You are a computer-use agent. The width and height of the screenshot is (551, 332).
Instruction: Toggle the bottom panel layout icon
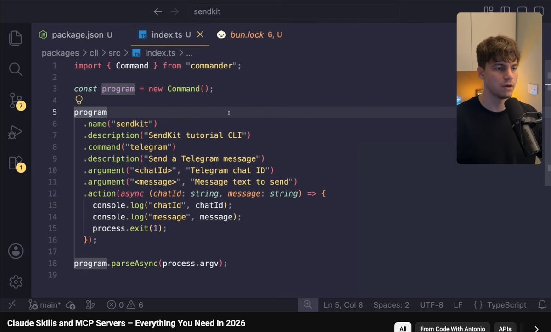point(523,11)
